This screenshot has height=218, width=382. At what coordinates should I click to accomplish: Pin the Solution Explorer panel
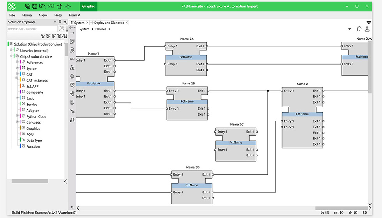pos(60,22)
